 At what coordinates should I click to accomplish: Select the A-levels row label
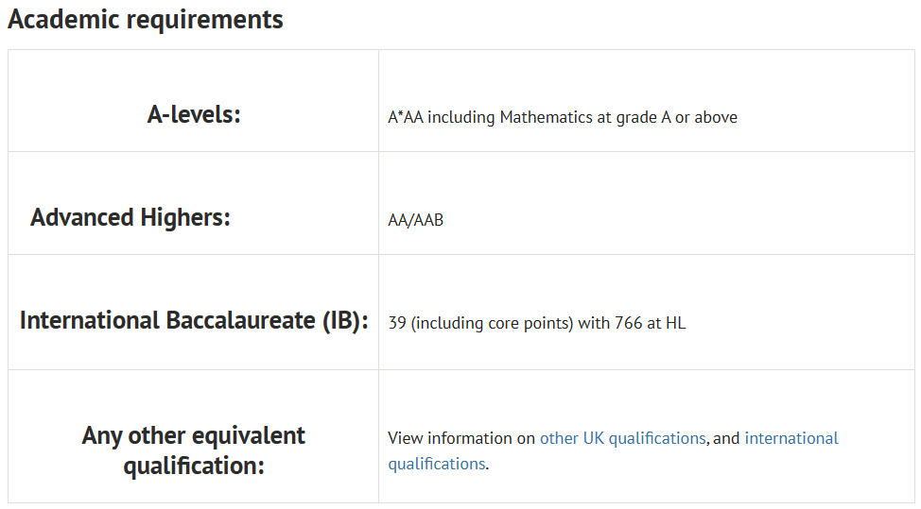[194, 114]
